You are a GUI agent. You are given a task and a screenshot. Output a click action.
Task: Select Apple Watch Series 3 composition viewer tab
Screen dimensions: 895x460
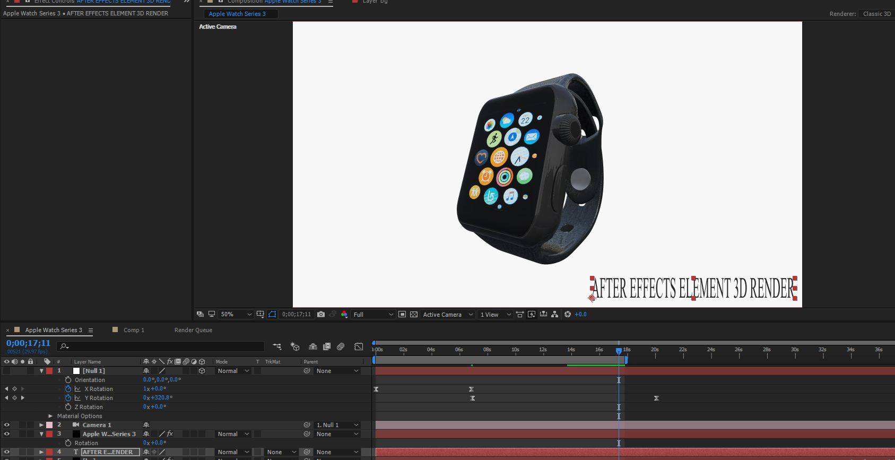[237, 14]
